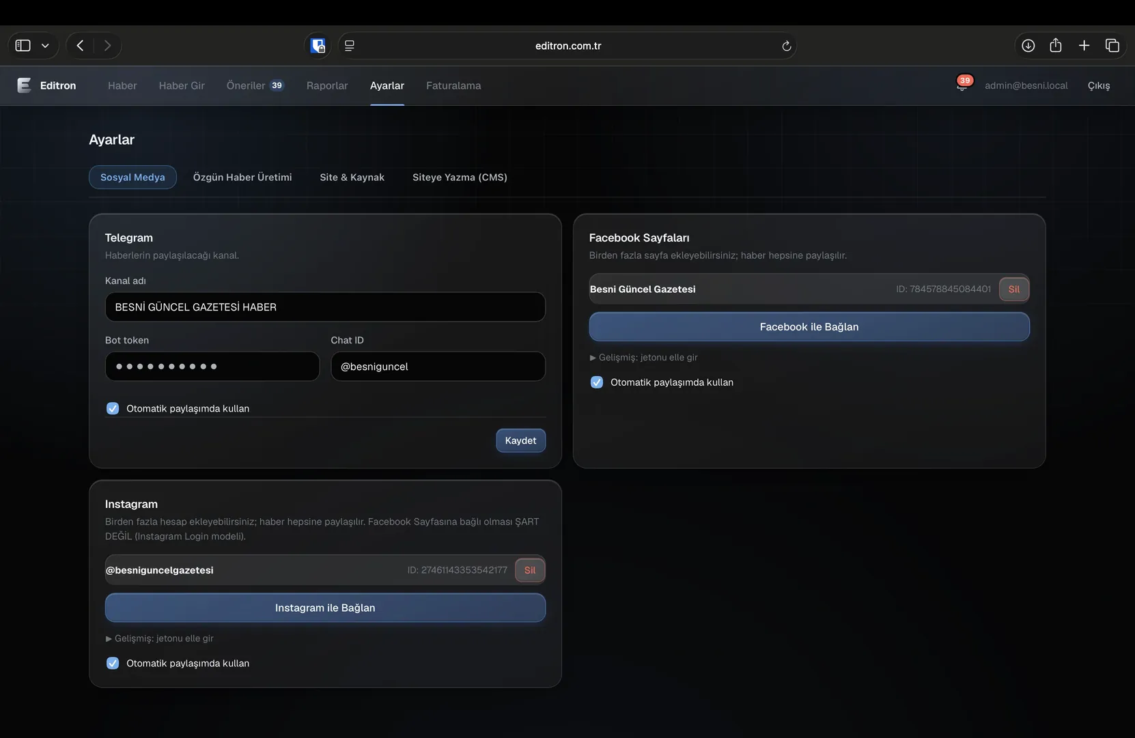Click the @besniguncelgazetesi account name
The width and height of the screenshot is (1135, 738).
tap(160, 570)
